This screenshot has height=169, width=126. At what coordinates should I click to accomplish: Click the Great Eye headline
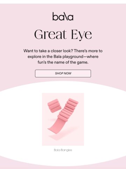pos(63,35)
